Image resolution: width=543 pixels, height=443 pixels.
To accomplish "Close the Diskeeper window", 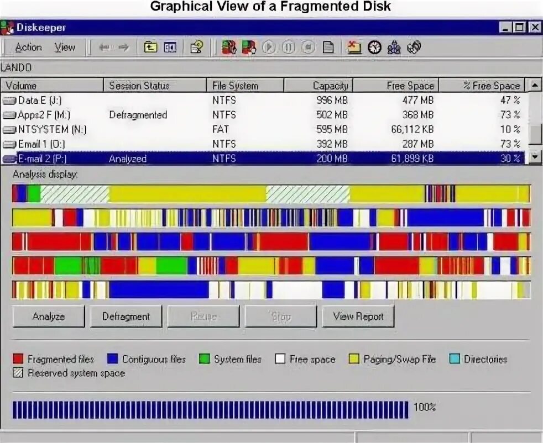I will click(535, 27).
